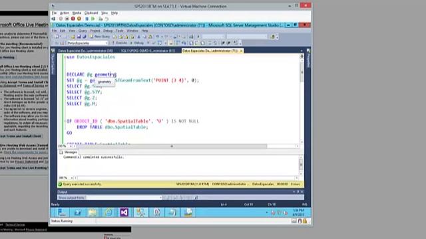Click the Messages pane vertical scrollbar

(x=301, y=165)
